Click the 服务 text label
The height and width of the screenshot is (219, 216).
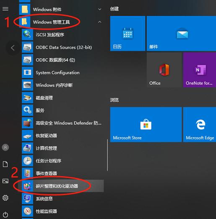(40, 110)
